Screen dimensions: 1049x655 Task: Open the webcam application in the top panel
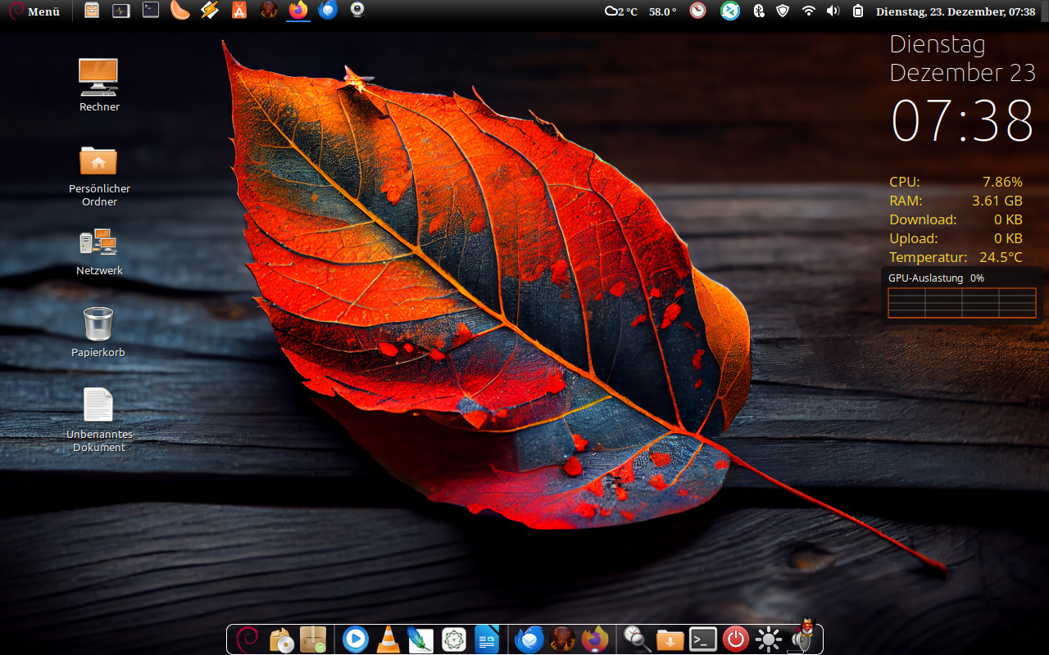point(357,11)
